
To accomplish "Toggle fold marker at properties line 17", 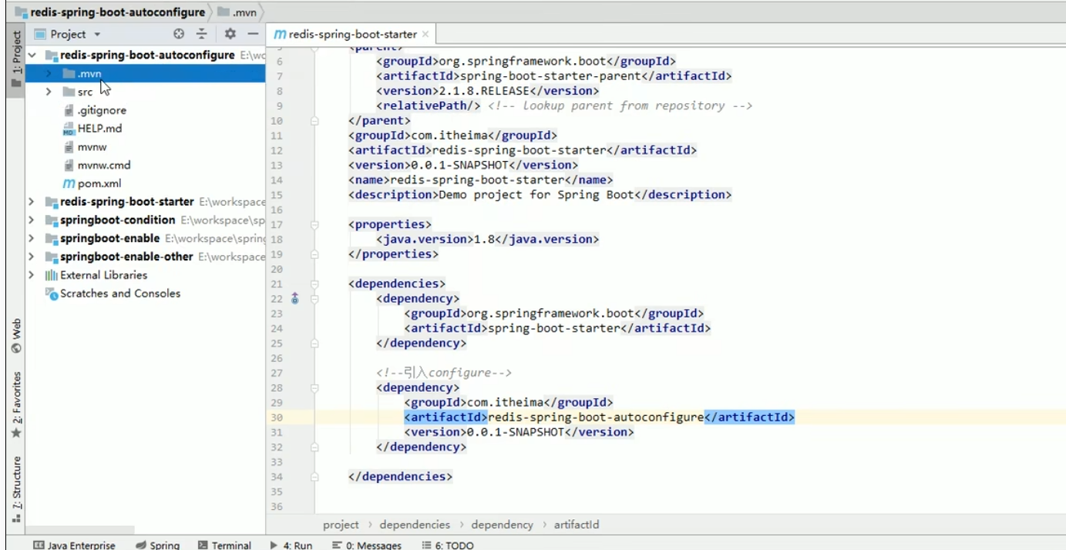I will point(314,225).
